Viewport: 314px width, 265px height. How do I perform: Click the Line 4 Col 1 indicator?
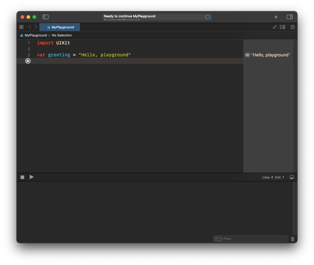pos(273,177)
